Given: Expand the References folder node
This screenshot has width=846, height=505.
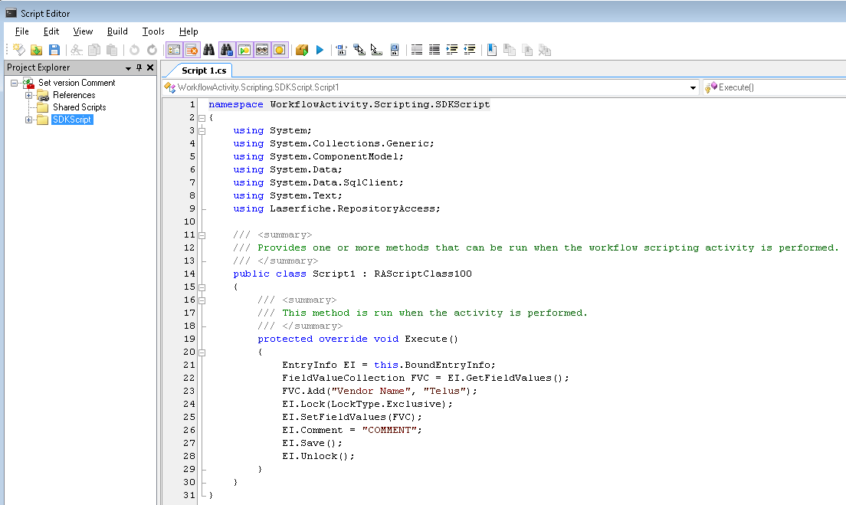Looking at the screenshot, I should 29,95.
